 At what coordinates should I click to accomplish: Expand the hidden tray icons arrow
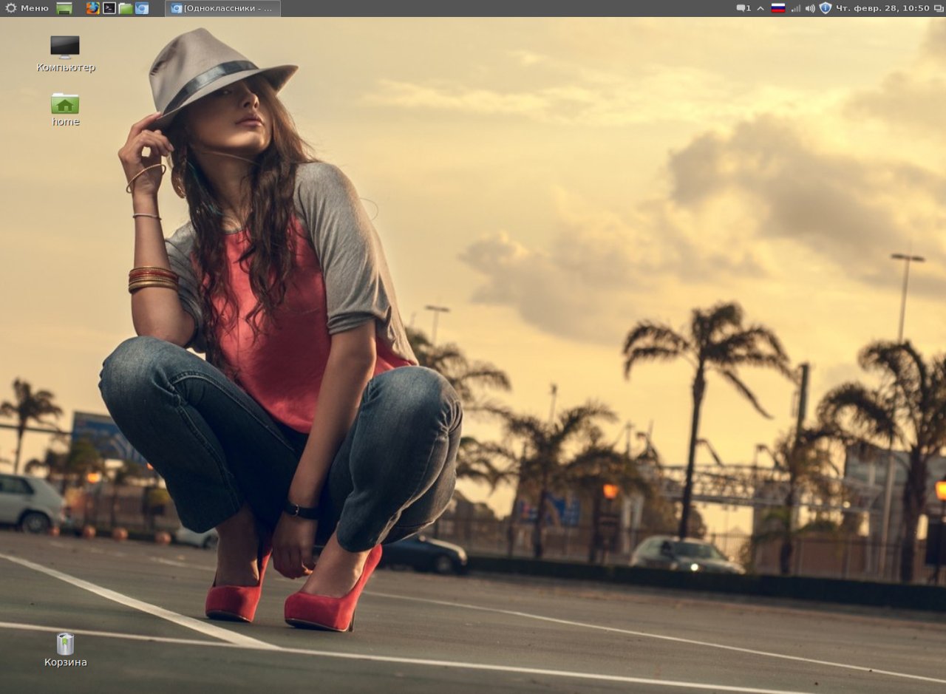click(x=760, y=8)
